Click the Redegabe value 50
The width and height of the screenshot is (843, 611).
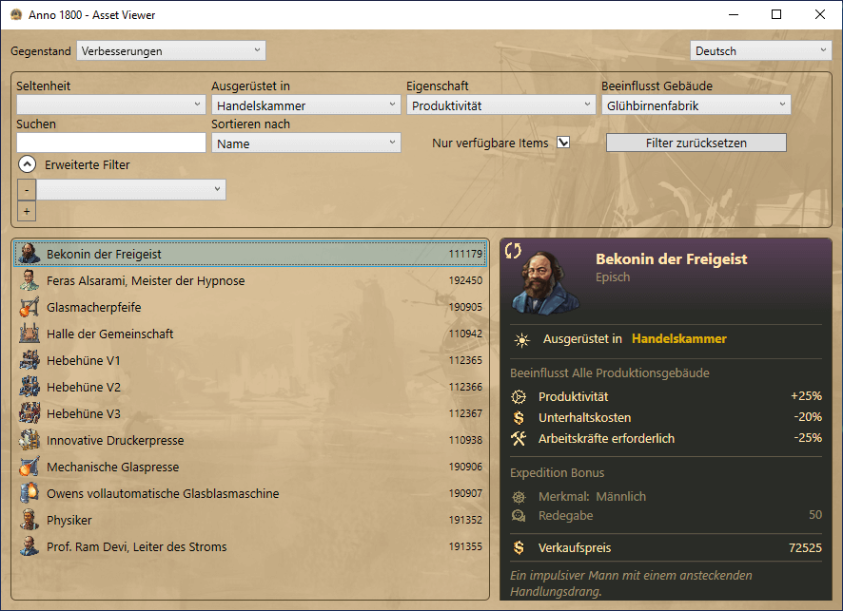(x=815, y=514)
